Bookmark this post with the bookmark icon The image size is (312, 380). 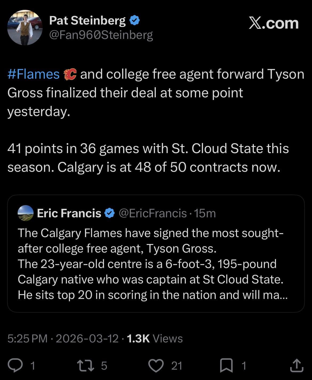[x=226, y=365]
